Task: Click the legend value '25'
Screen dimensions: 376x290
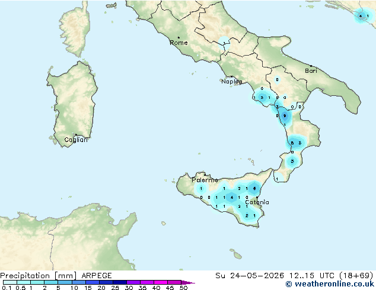Action: pyautogui.click(x=115, y=288)
